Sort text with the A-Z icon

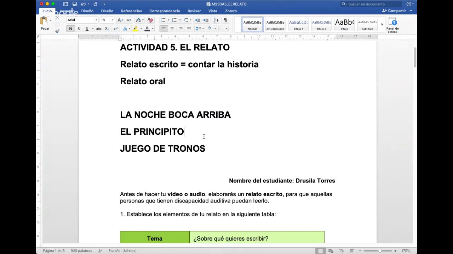216,20
